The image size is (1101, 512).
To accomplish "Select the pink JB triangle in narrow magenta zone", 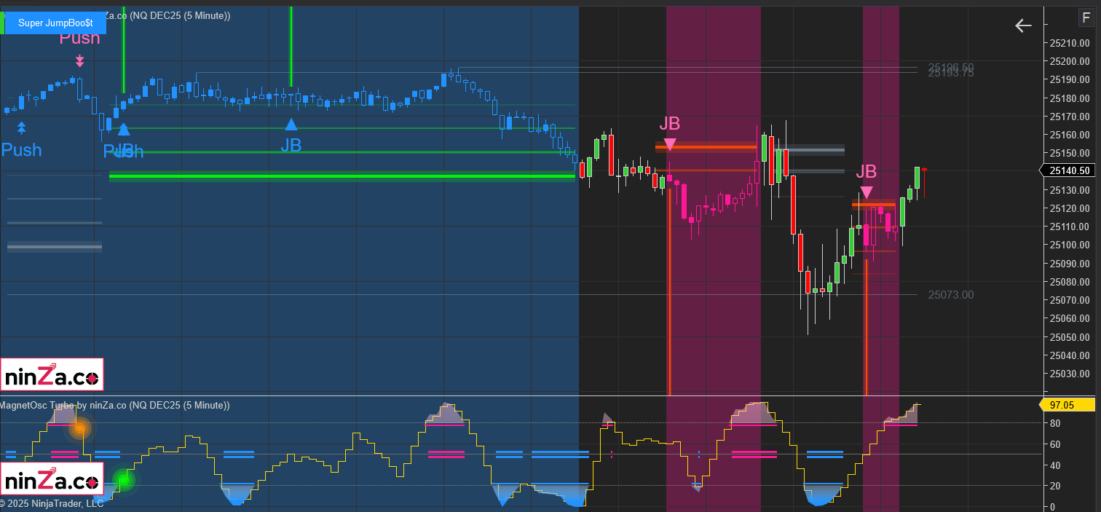I will (866, 193).
